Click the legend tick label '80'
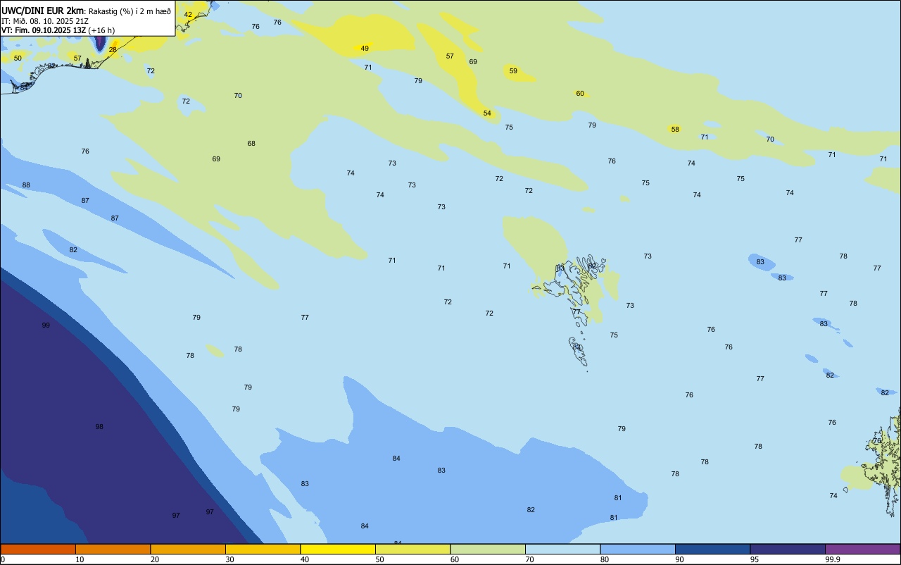 (x=605, y=559)
